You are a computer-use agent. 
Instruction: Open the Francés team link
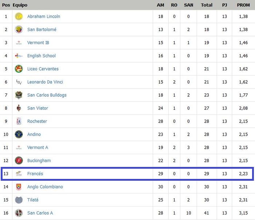pyautogui.click(x=35, y=173)
